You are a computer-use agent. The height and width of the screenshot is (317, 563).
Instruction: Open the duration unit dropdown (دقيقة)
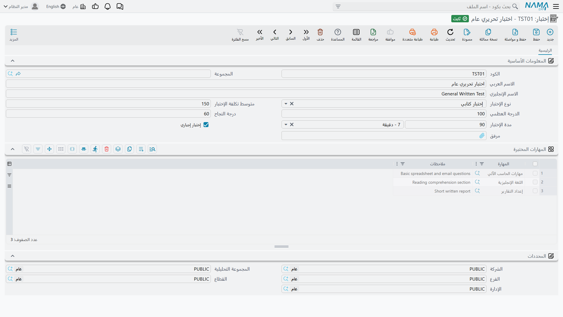click(x=286, y=125)
